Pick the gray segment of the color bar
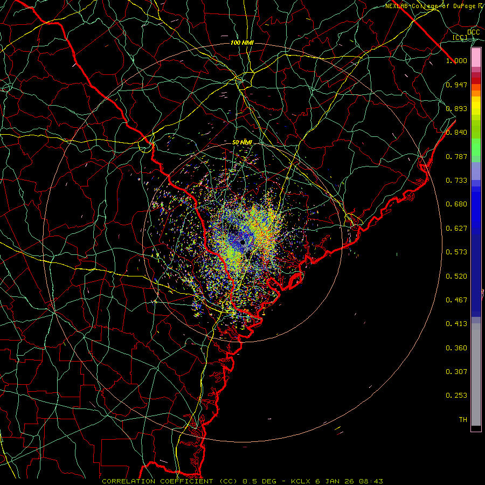The width and height of the screenshot is (485, 485). (476, 375)
